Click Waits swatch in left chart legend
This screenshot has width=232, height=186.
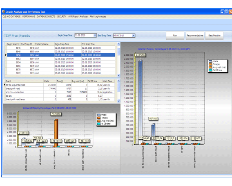pos(99,115)
